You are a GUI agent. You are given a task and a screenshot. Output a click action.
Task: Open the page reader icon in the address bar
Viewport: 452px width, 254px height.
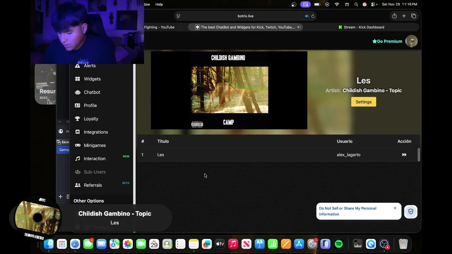tap(178, 16)
